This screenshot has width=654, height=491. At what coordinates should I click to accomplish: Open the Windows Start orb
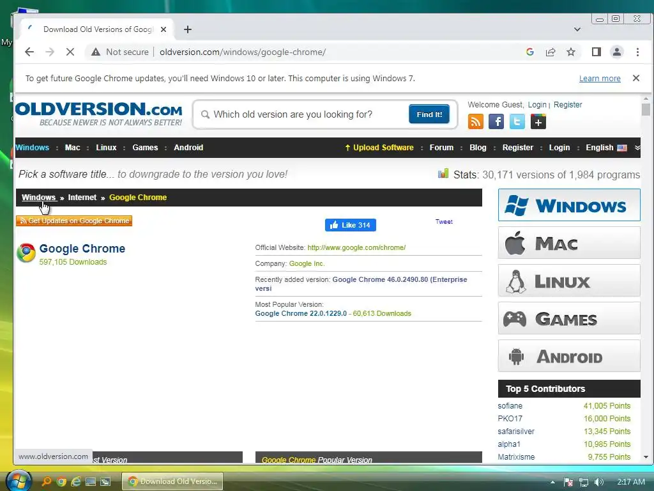coord(18,481)
